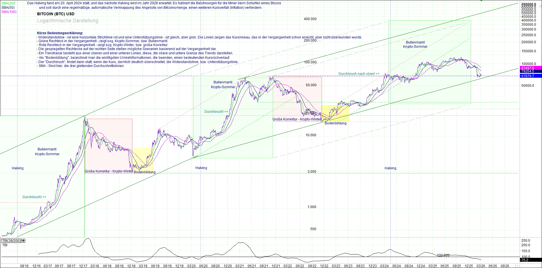Click the 'Durchbruch nach oben! >>' annotation
The width and height of the screenshot is (542, 268).
[x=359, y=74]
